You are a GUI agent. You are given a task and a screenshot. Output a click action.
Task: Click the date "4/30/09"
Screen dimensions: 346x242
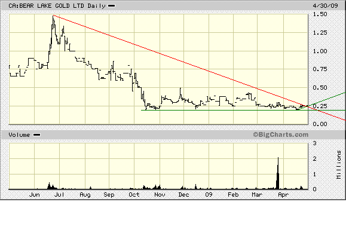[x=325, y=5]
